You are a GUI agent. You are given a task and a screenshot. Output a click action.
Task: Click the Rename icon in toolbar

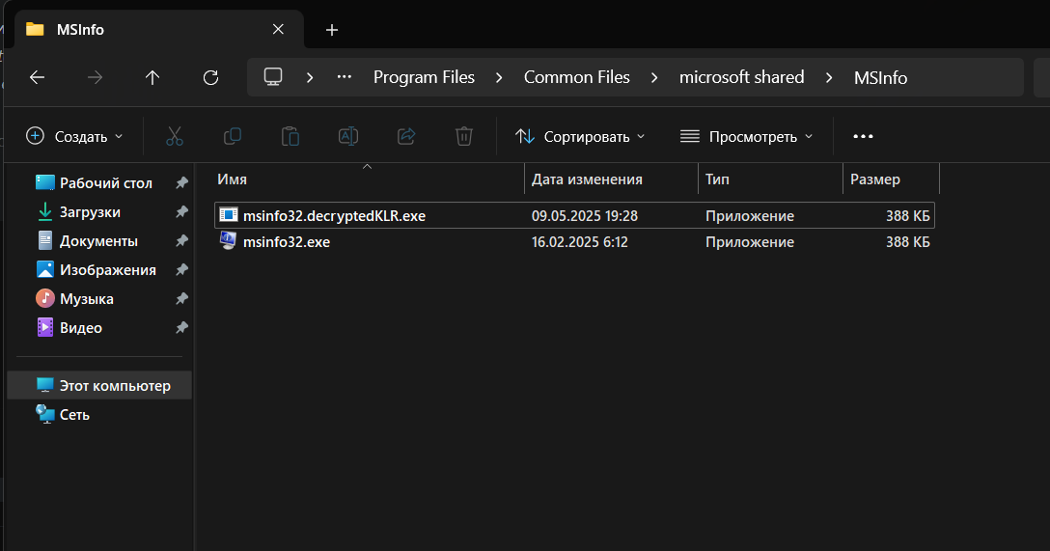click(348, 136)
